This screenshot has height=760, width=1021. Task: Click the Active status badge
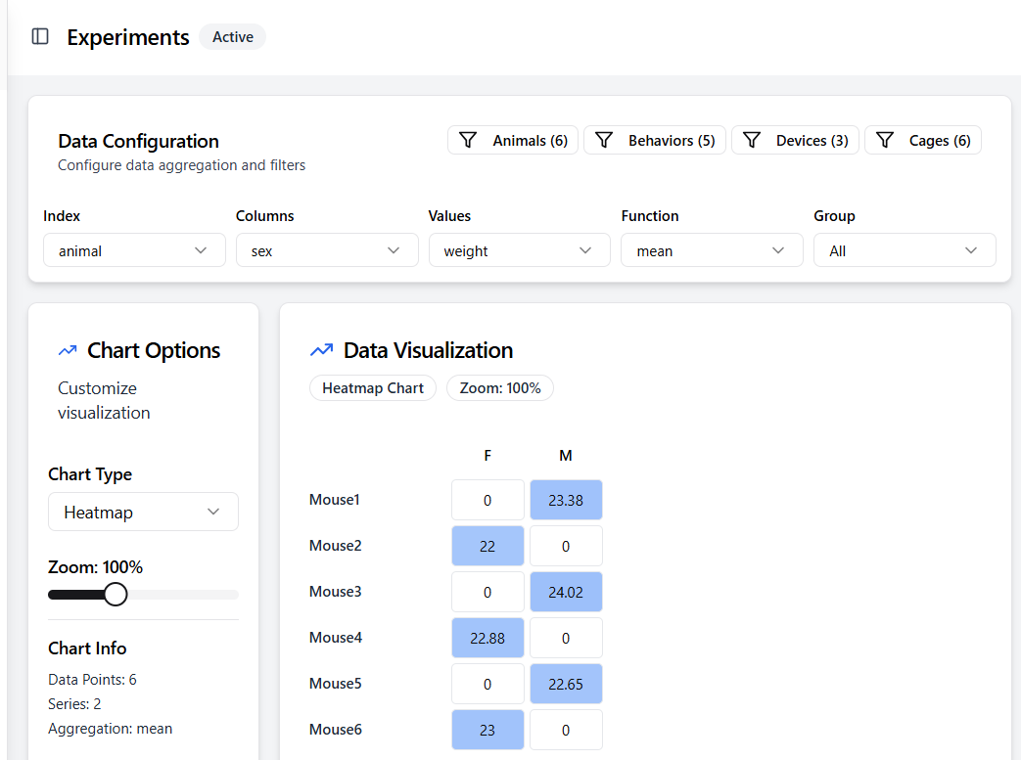233,37
